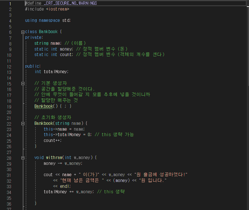Click the comment '// 초기화 생성자'
The image size is (249, 210).
[x=53, y=118]
